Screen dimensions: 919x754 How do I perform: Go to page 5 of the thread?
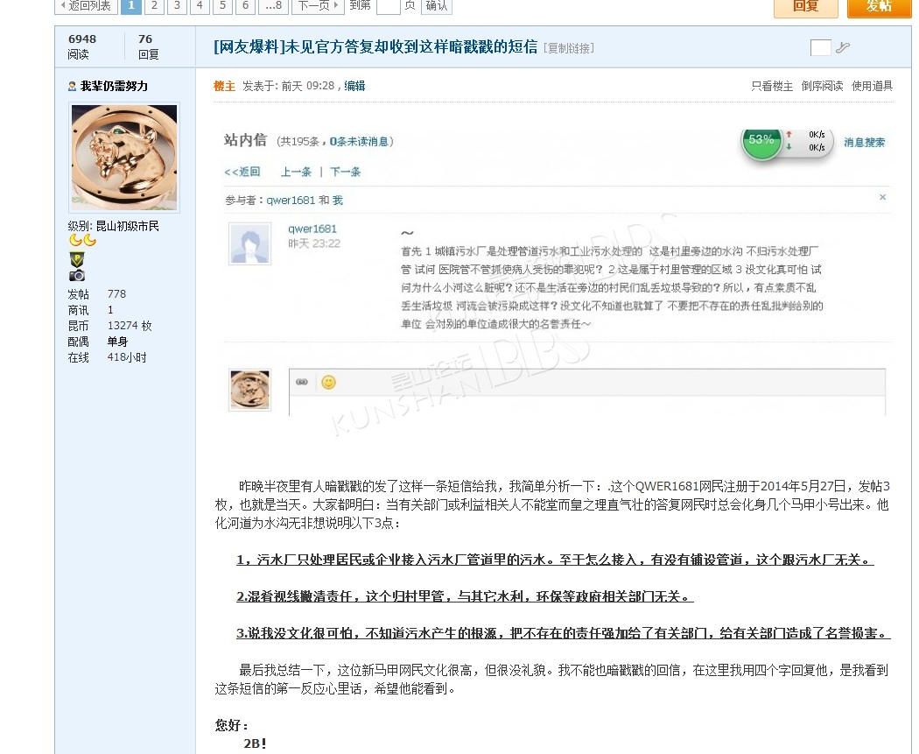pyautogui.click(x=222, y=6)
